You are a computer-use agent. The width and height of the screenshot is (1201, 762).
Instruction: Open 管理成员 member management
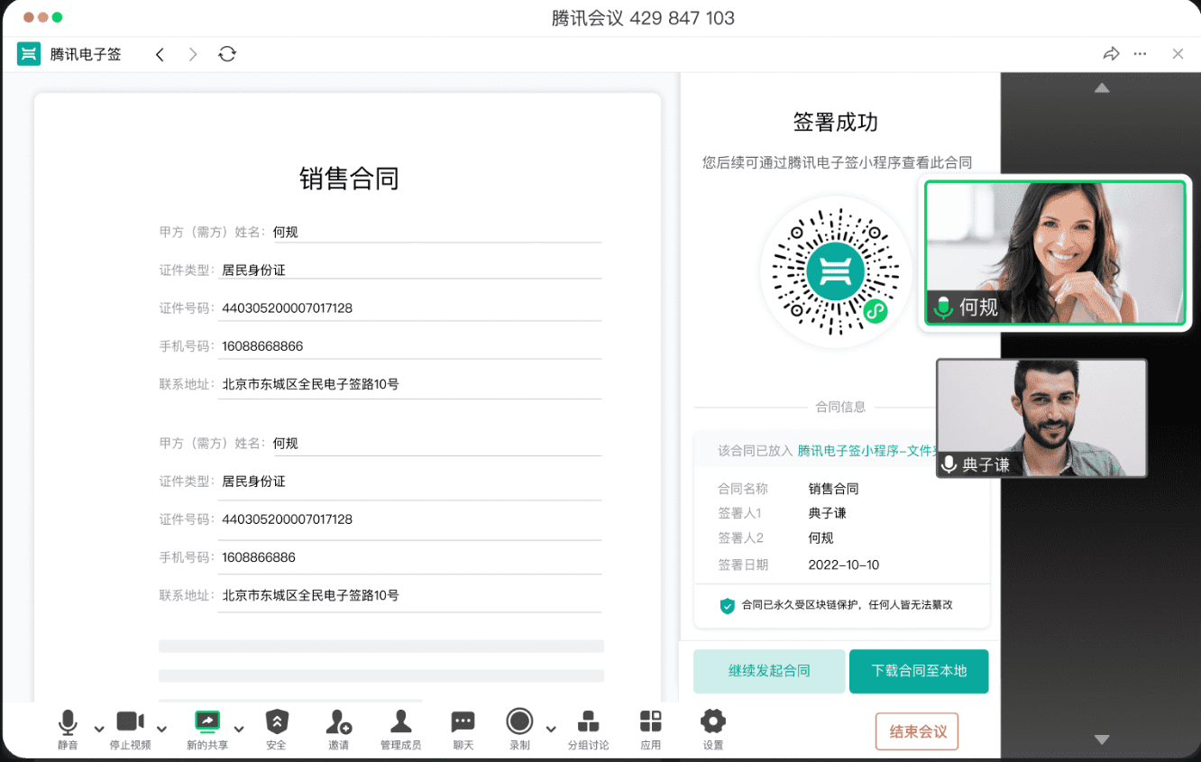coord(400,729)
